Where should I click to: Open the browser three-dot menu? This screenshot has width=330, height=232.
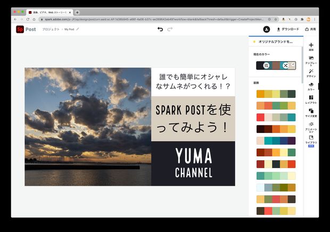(315, 19)
